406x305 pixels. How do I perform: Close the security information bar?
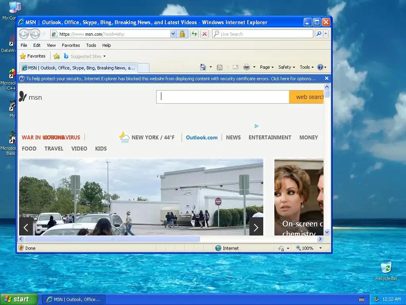point(327,78)
